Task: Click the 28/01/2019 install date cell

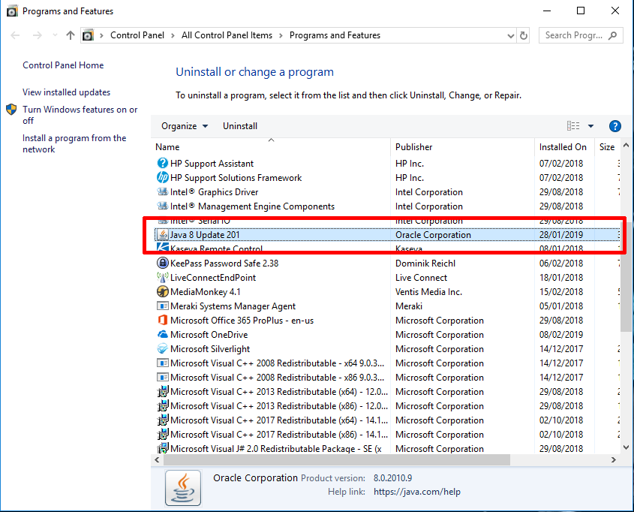Action: pos(560,234)
